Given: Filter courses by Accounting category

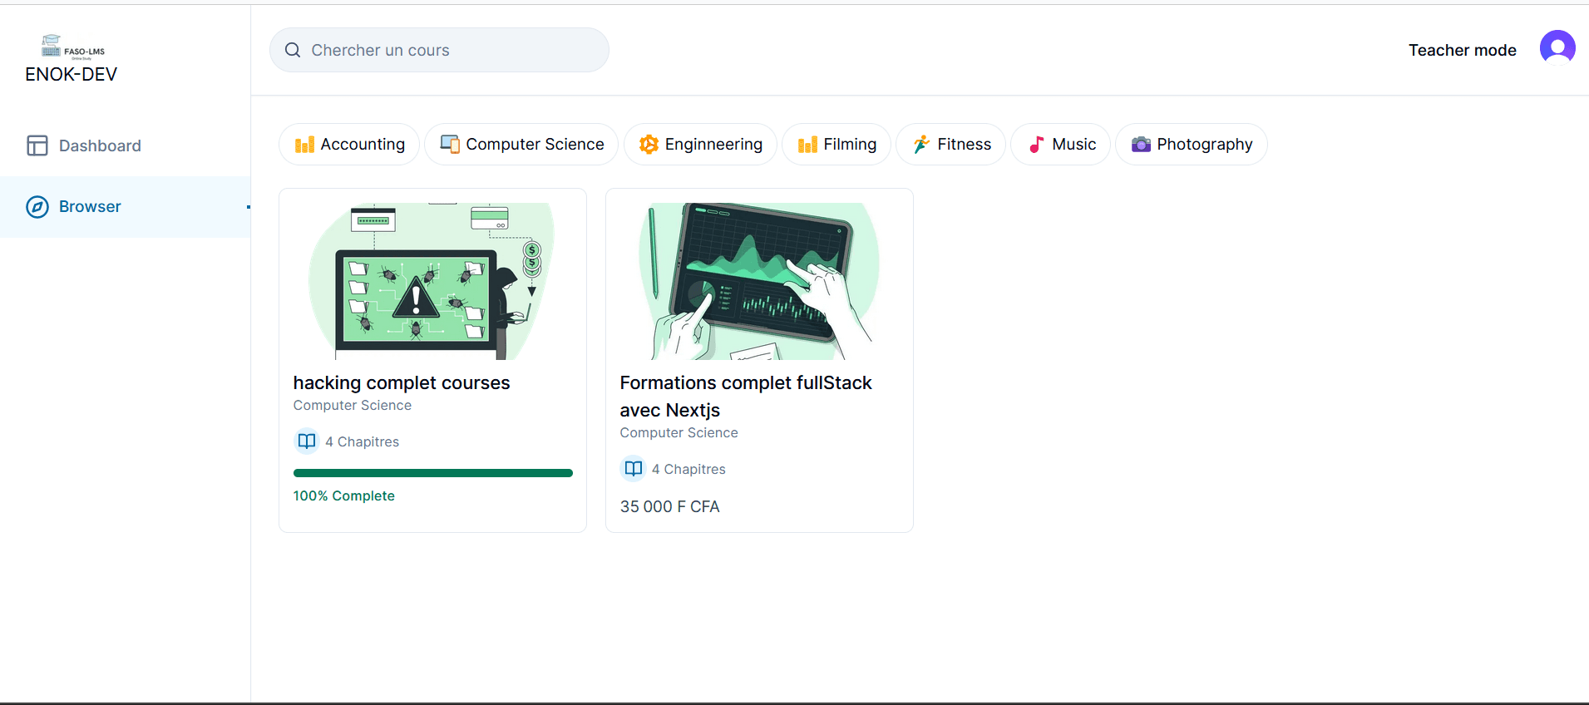Looking at the screenshot, I should pyautogui.click(x=349, y=145).
